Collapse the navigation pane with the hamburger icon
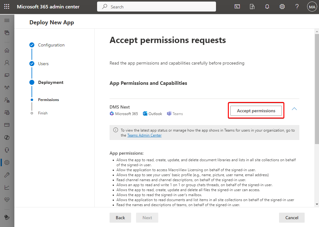 tap(7, 21)
